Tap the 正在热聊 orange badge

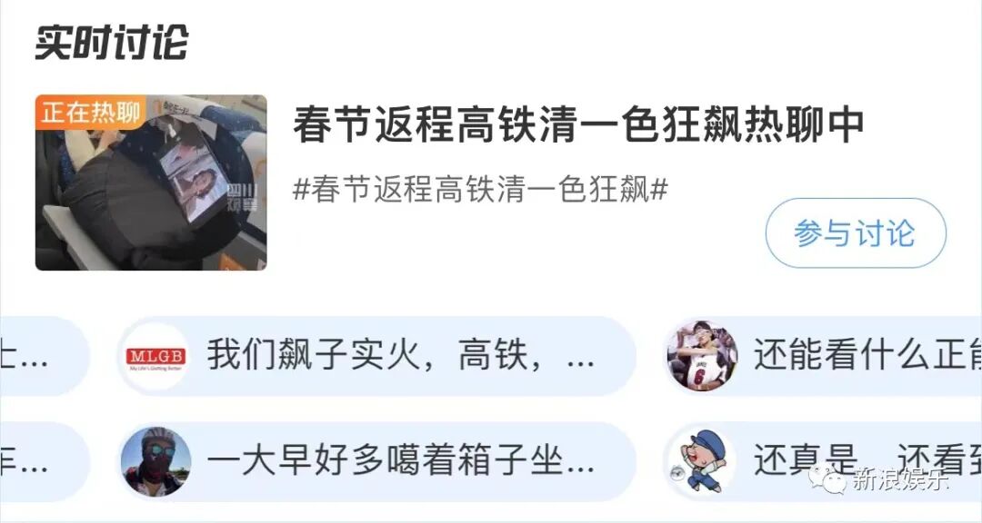(x=90, y=113)
